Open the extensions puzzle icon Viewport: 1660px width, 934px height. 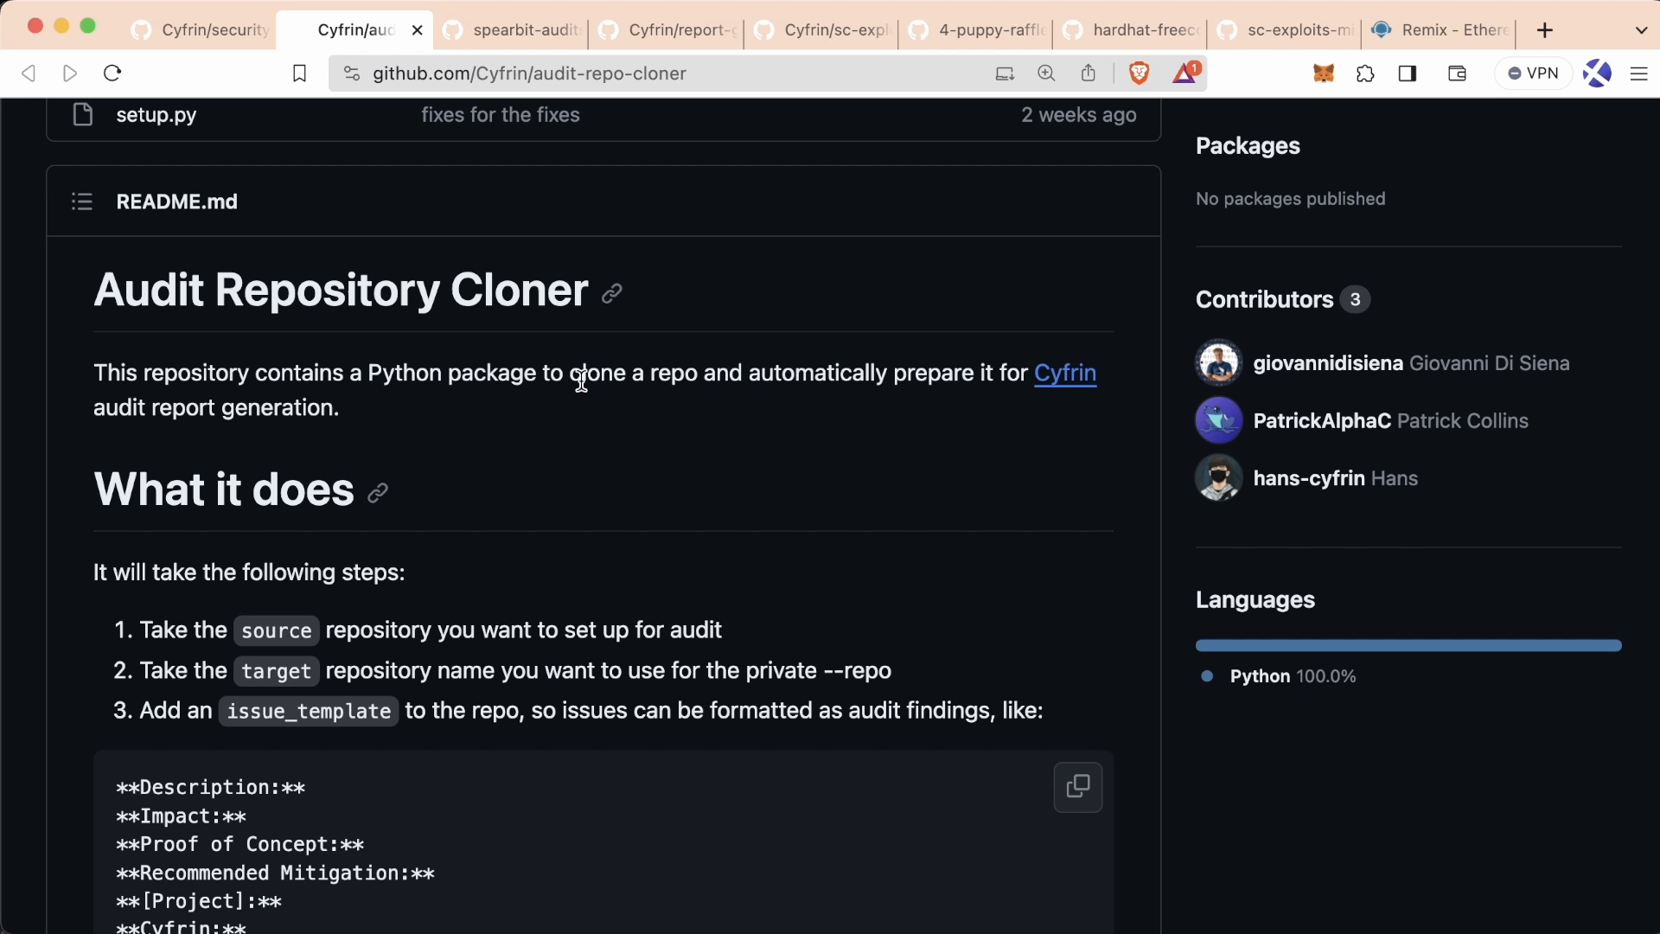click(x=1365, y=74)
